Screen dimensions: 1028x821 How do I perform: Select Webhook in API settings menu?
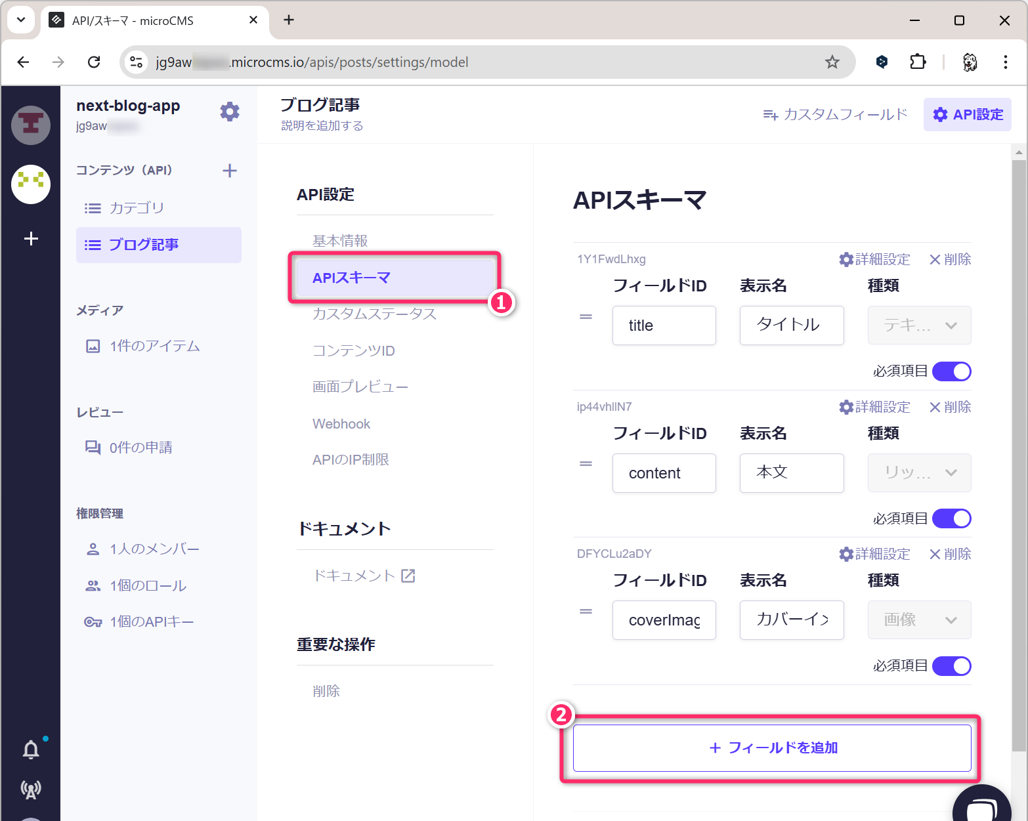[341, 424]
